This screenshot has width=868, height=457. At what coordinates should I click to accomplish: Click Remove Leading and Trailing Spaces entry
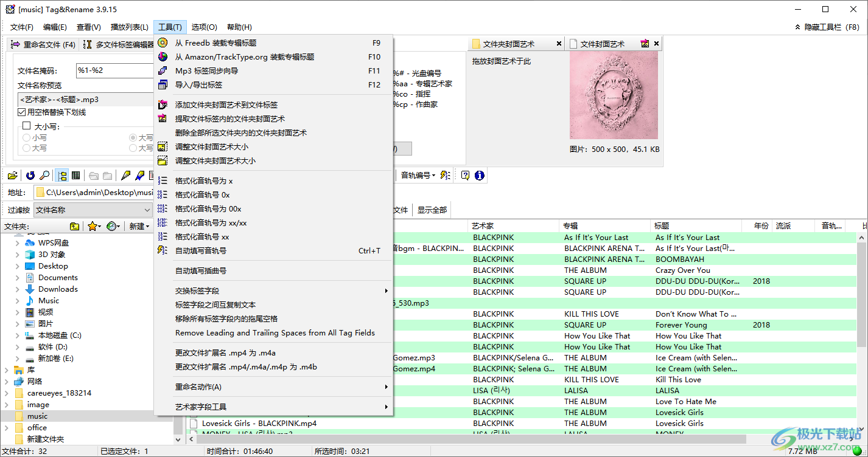[274, 332]
